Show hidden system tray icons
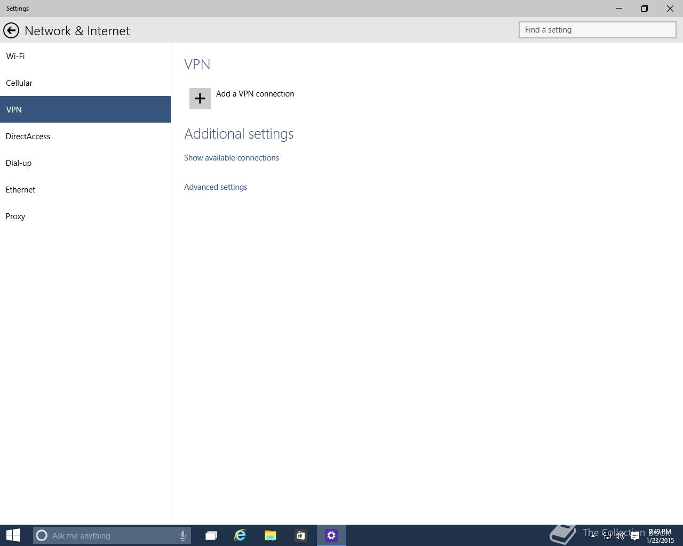The height and width of the screenshot is (546, 683). [x=593, y=535]
